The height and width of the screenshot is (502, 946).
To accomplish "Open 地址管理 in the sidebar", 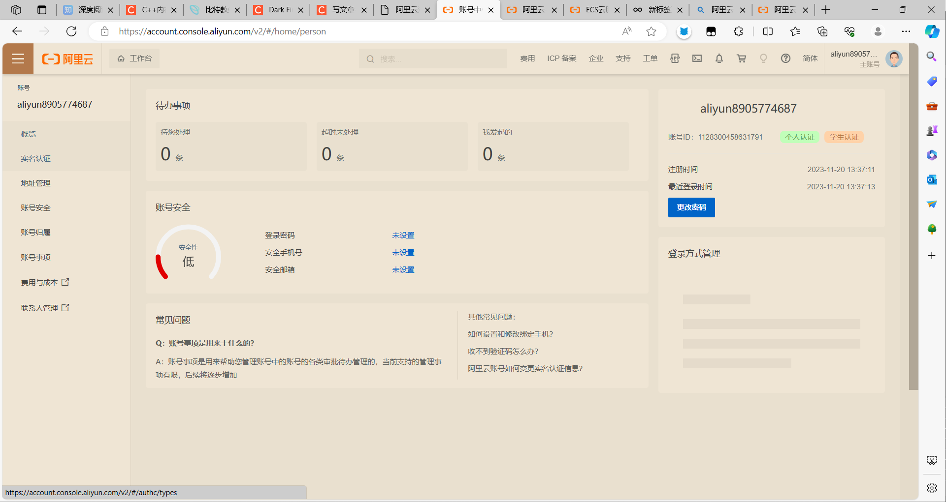I will 66,183.
